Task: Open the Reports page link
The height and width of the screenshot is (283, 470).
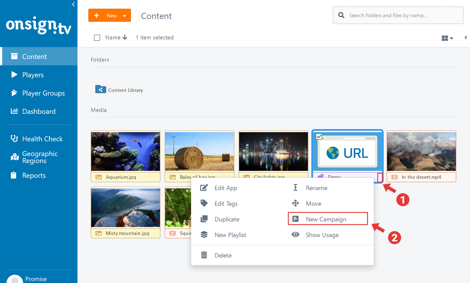Action: (34, 175)
